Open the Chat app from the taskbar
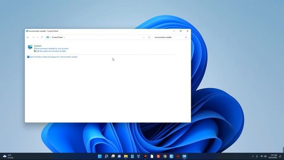This screenshot has height=160, width=284. (x=119, y=156)
